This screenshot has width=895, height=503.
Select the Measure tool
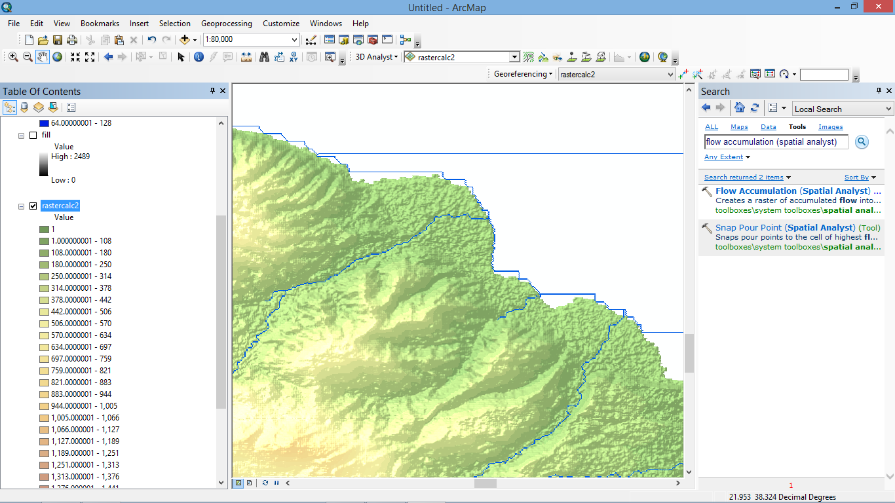[246, 58]
